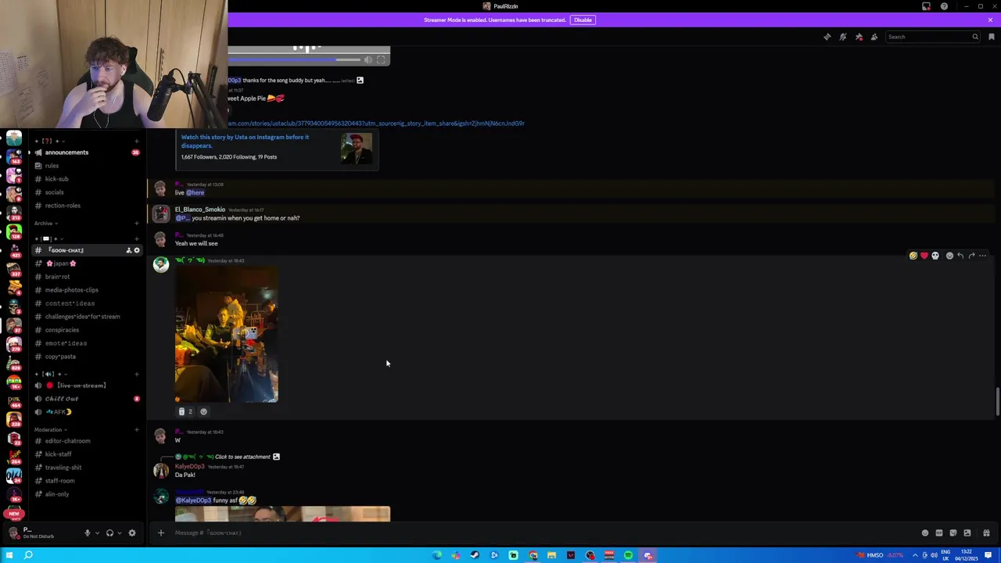The height and width of the screenshot is (563, 1001).
Task: Open 'Watch this story by Usta on Instagram' link
Action: (245, 141)
